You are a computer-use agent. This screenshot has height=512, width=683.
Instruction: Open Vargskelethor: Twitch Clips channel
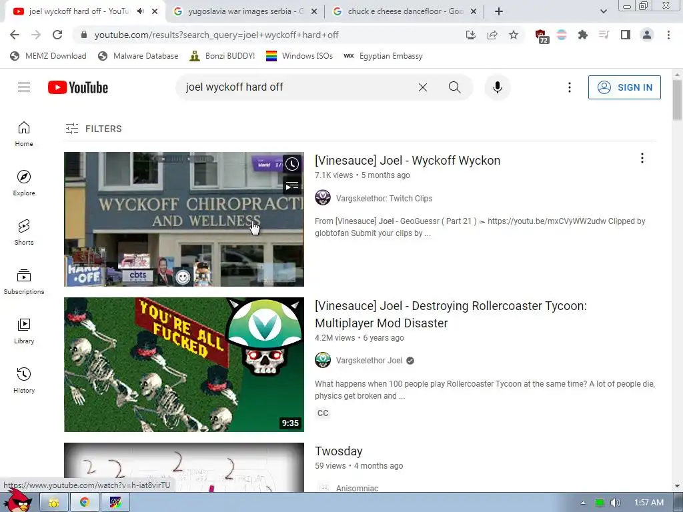click(384, 198)
